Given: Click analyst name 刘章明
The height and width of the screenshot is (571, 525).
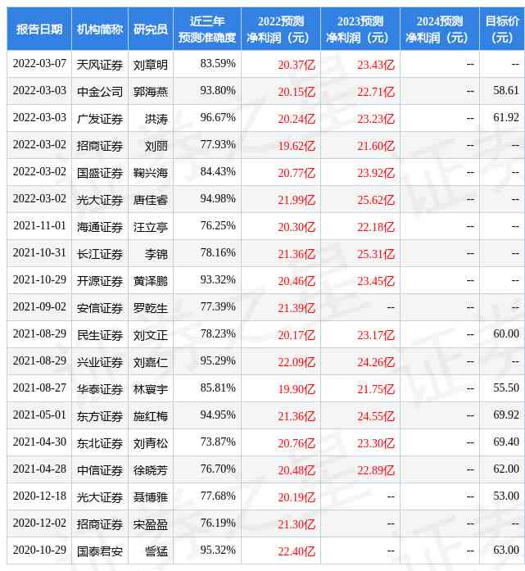Looking at the screenshot, I should (151, 65).
